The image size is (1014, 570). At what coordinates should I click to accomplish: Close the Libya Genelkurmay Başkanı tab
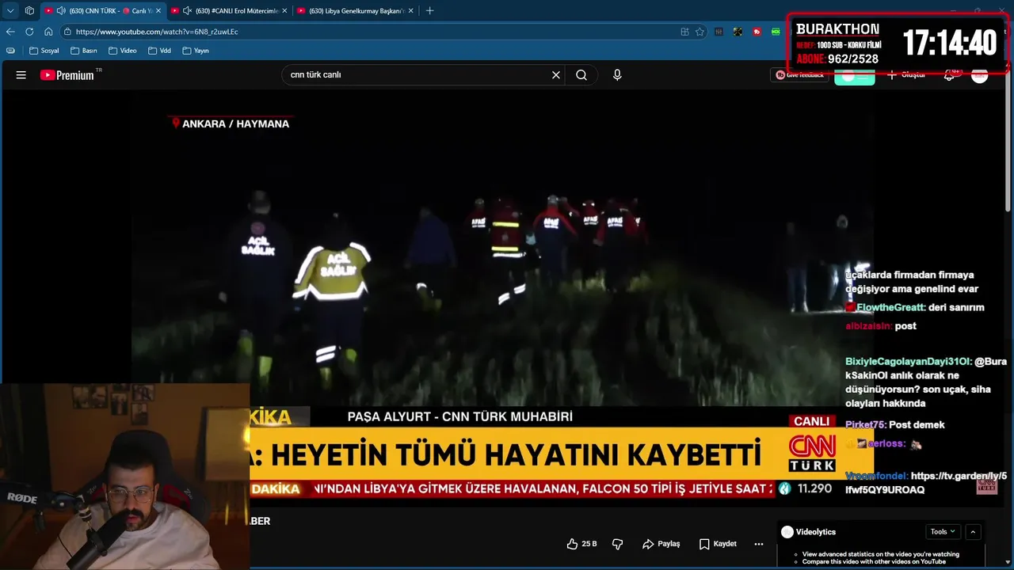point(411,10)
